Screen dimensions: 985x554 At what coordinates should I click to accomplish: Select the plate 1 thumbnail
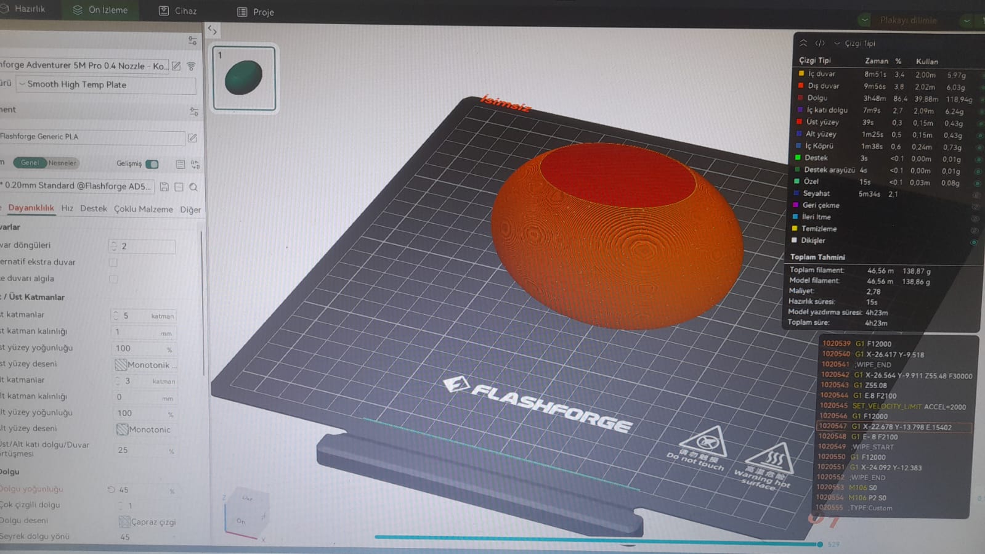tap(244, 78)
